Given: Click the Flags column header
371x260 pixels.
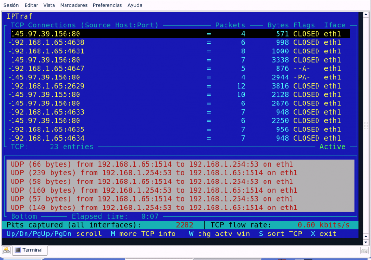Looking at the screenshot, I should (304, 25).
